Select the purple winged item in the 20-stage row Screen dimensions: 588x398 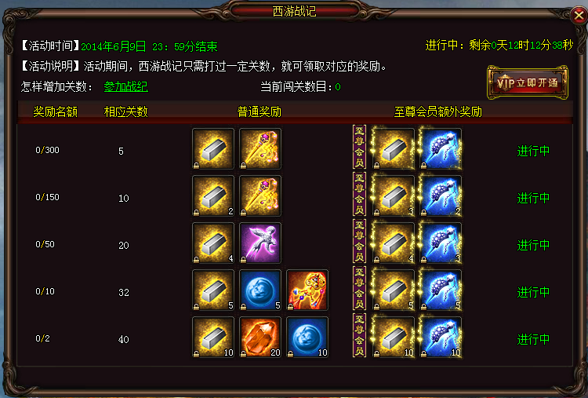tap(260, 243)
